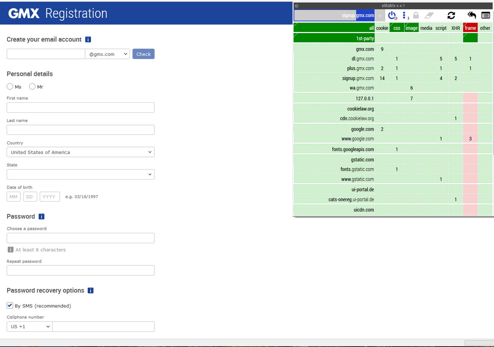Select the Mr radio button
Image resolution: width=494 pixels, height=347 pixels.
(32, 86)
